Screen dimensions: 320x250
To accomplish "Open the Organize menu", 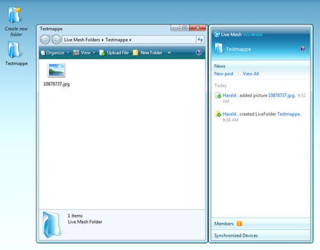I will coord(54,53).
